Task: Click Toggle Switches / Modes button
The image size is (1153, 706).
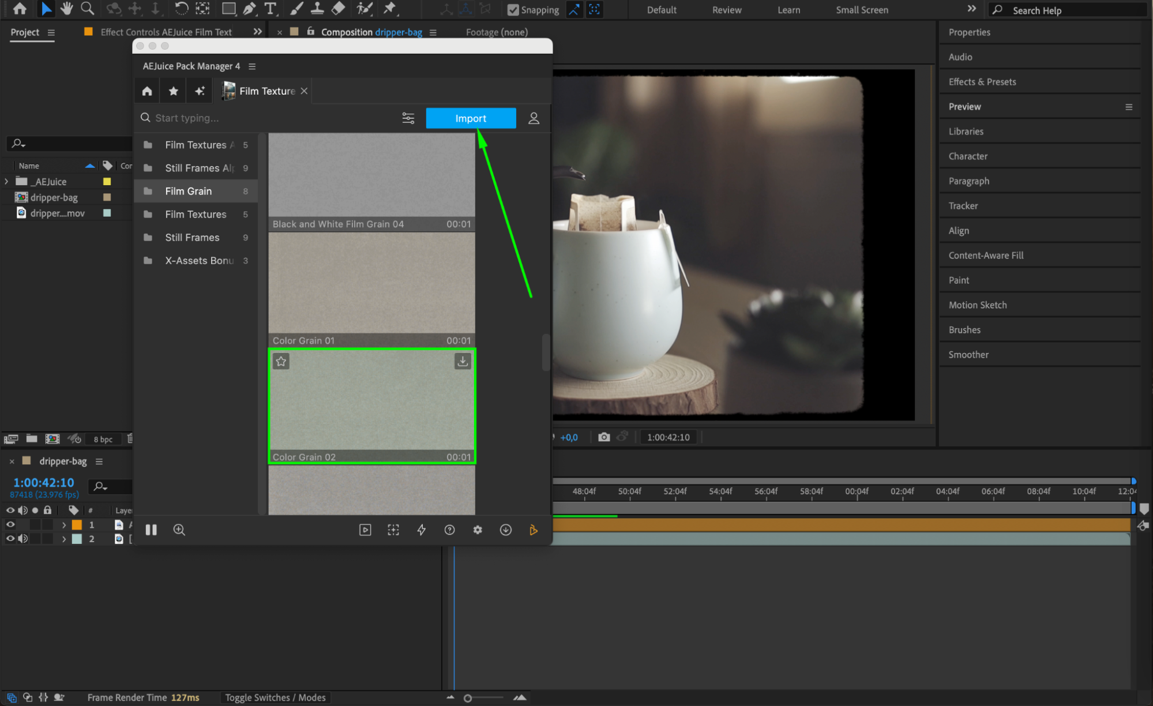Action: (x=275, y=697)
